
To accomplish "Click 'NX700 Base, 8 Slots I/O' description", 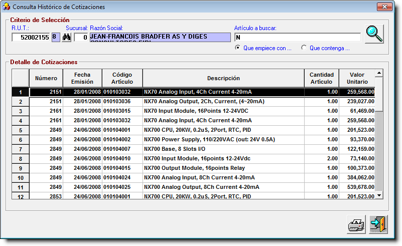I will coord(175,149).
